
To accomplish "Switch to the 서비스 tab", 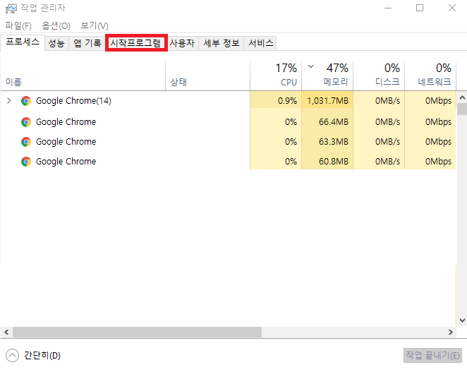I will pos(260,44).
